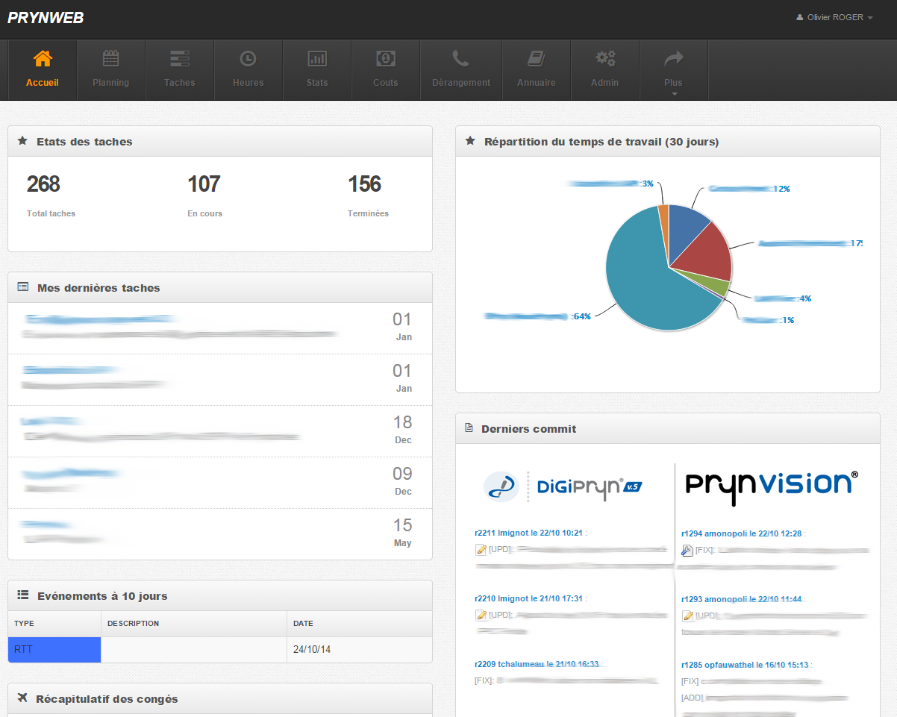Open the Couts money icon
This screenshot has width=897, height=717.
coord(385,59)
